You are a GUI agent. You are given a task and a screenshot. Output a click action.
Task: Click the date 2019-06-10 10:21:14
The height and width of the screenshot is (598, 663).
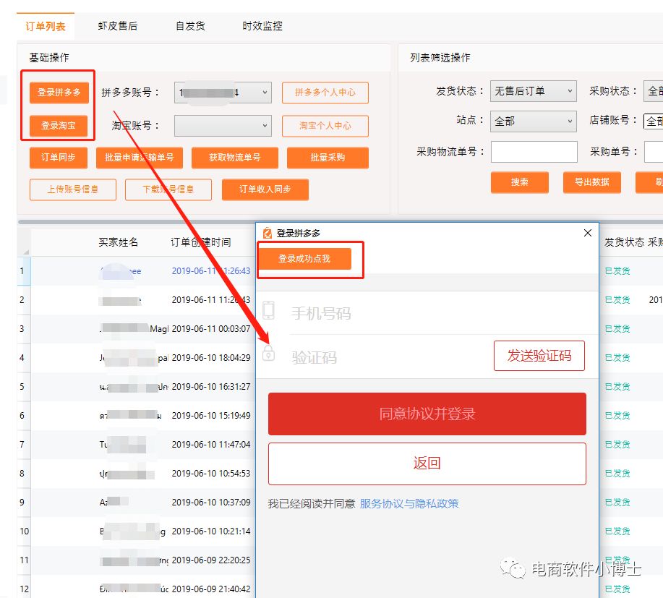coord(211,531)
